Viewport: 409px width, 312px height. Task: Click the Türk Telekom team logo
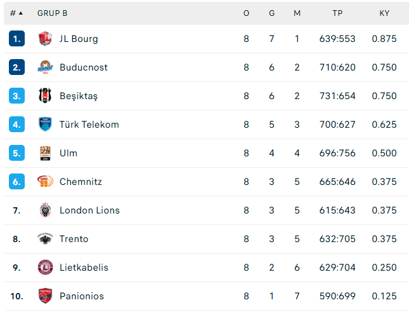(x=45, y=125)
